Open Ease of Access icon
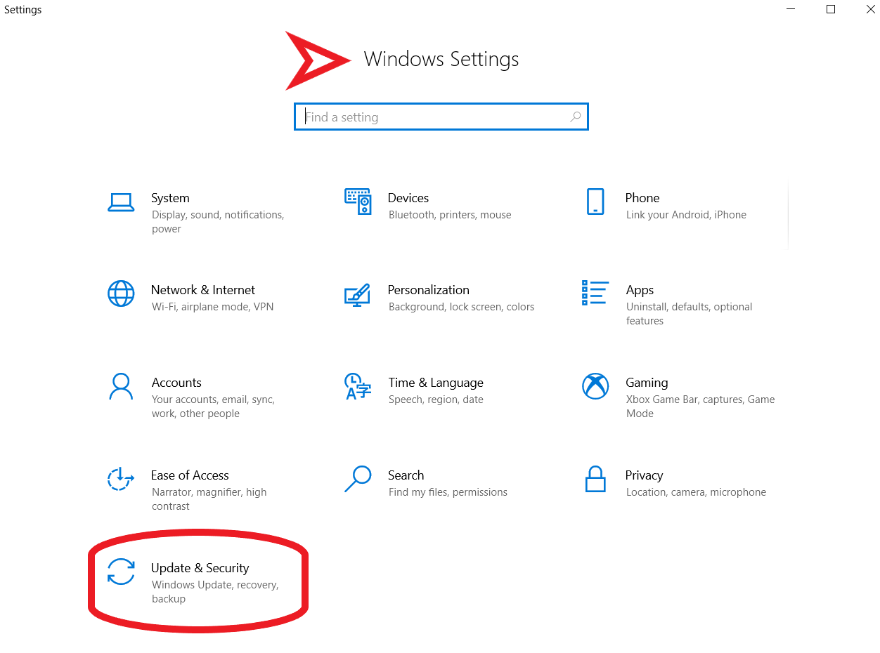880x653 pixels. [121, 479]
